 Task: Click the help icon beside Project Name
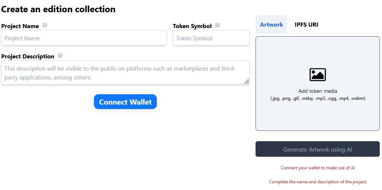point(45,25)
